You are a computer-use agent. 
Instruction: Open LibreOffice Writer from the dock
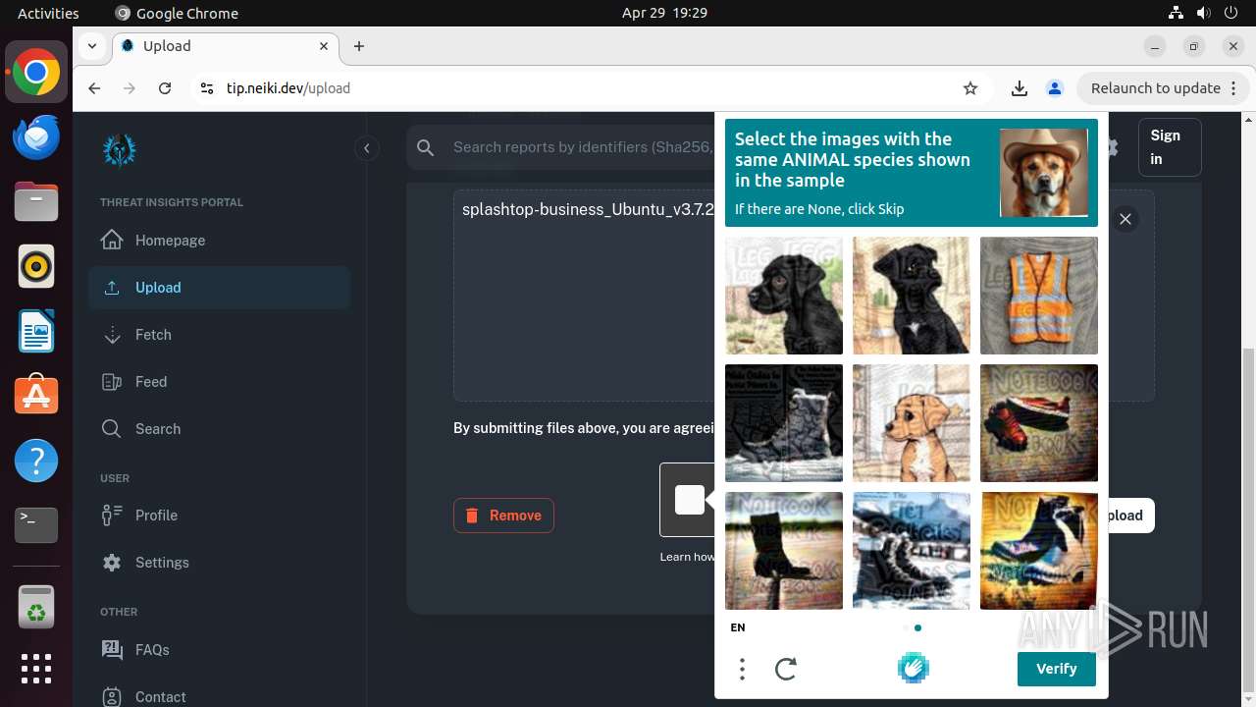[36, 331]
